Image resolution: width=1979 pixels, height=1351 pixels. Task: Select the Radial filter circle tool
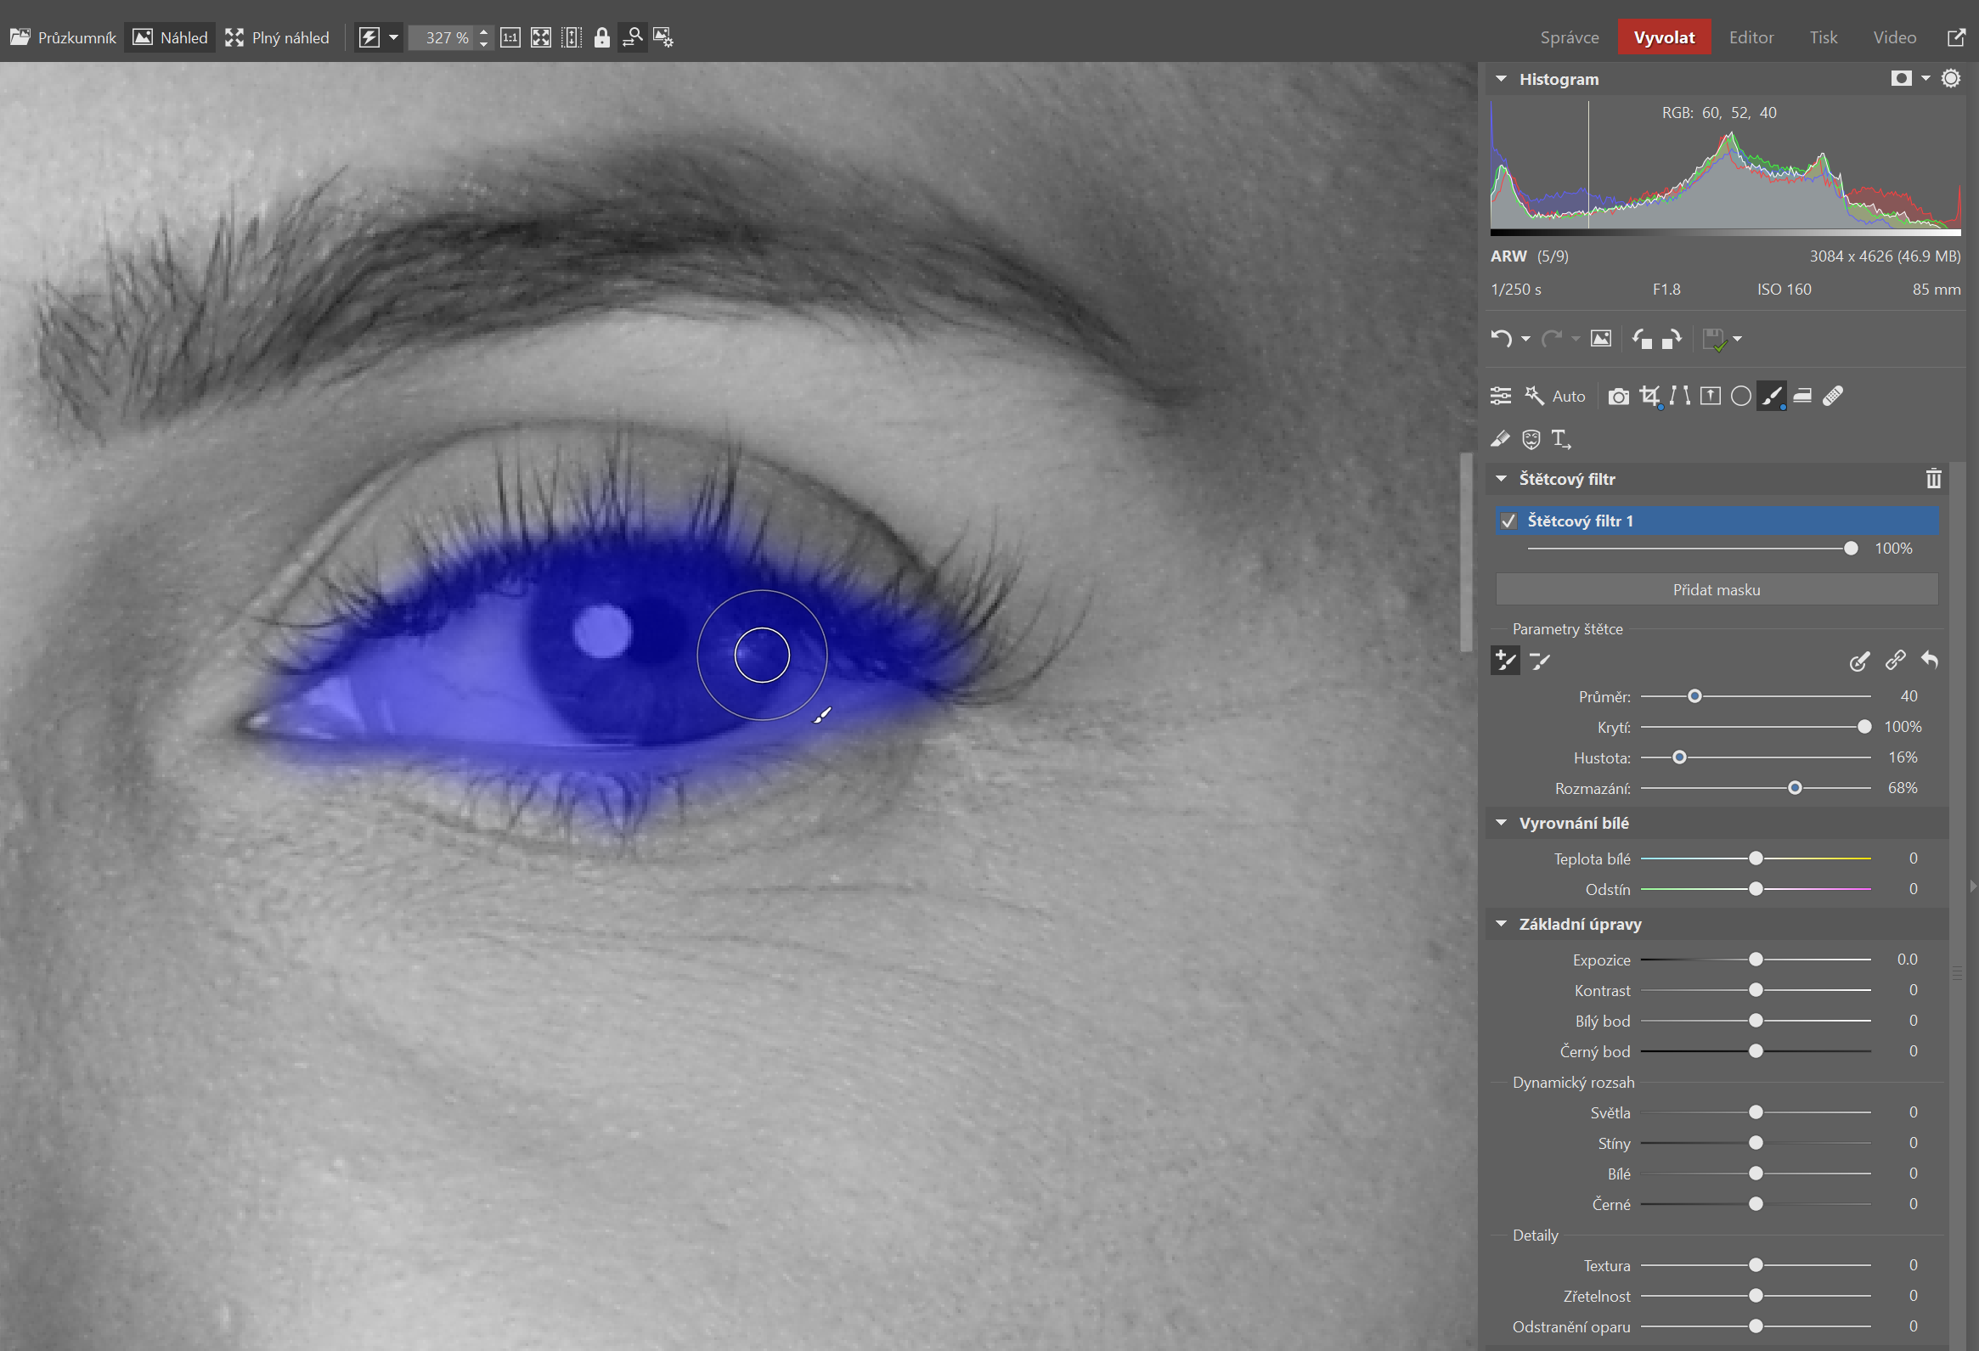click(x=1741, y=396)
